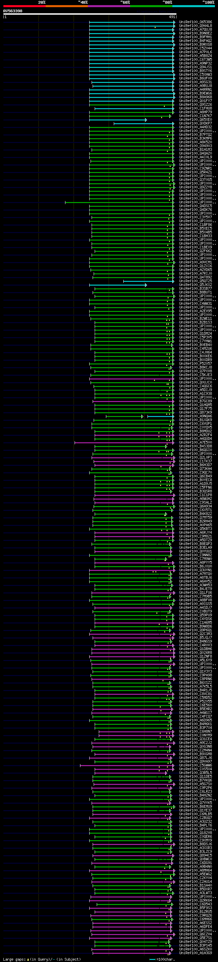Select label UniRef100_P52057

pyautogui.click(x=196, y=363)
